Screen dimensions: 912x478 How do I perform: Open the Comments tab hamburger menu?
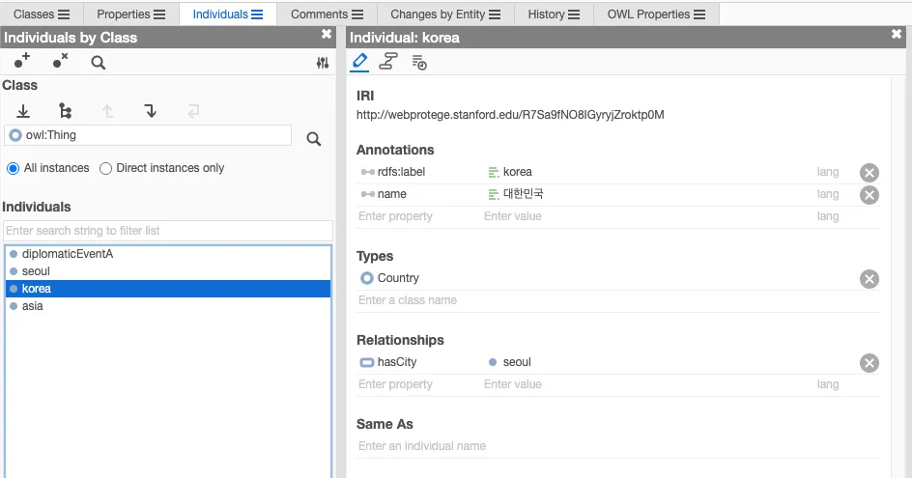coord(357,14)
